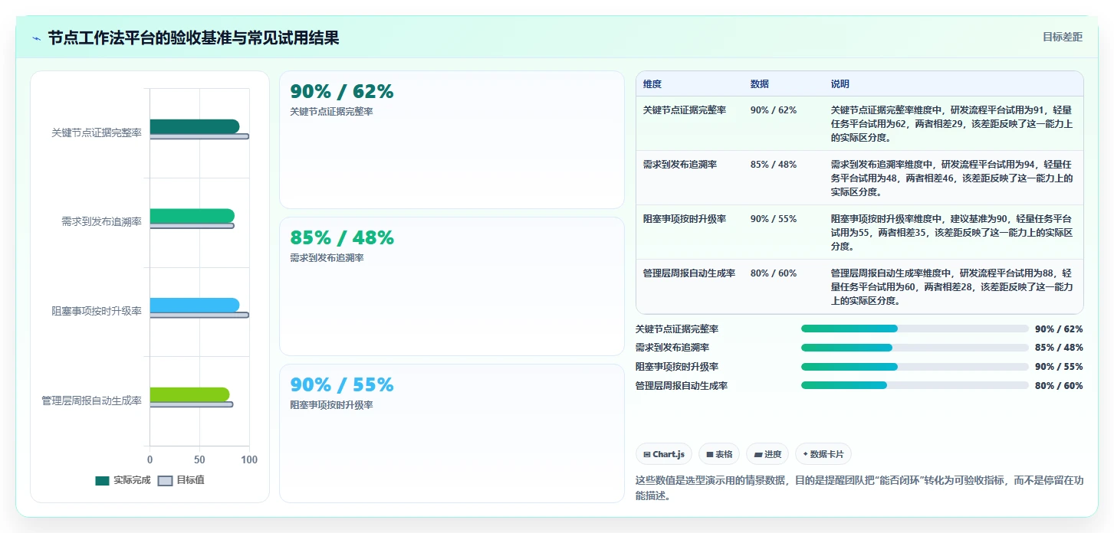Click the 90% / 62% card value

(342, 92)
